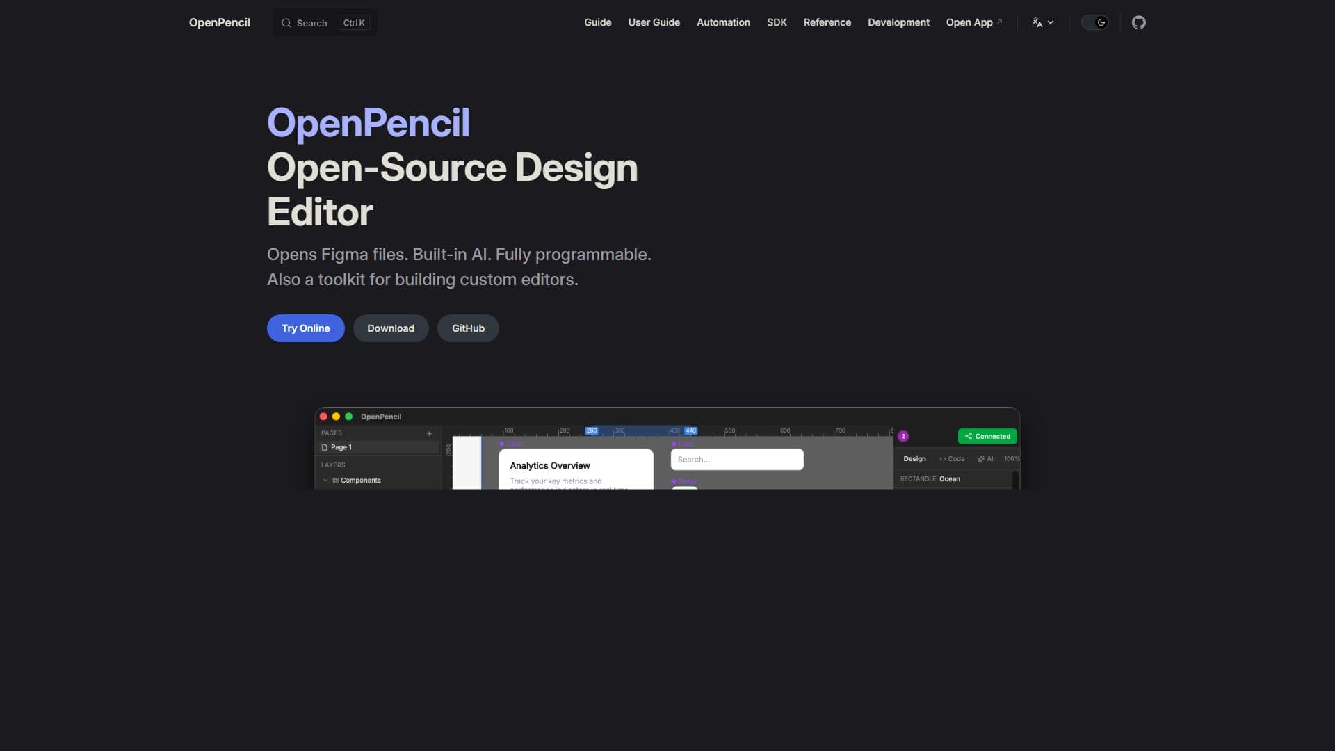Click the purple OpenPencil hero heading
Viewport: 1335px width, 751px height.
click(x=368, y=123)
